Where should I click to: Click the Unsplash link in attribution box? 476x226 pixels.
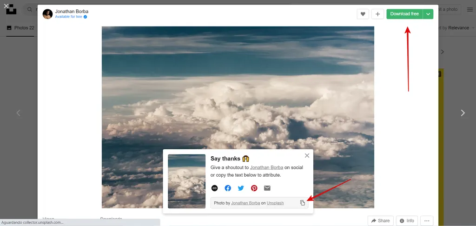pos(275,203)
